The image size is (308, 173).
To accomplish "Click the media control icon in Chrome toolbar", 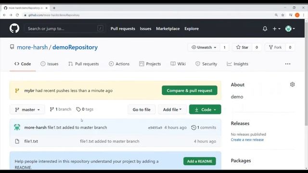I will pyautogui.click(x=291, y=15).
